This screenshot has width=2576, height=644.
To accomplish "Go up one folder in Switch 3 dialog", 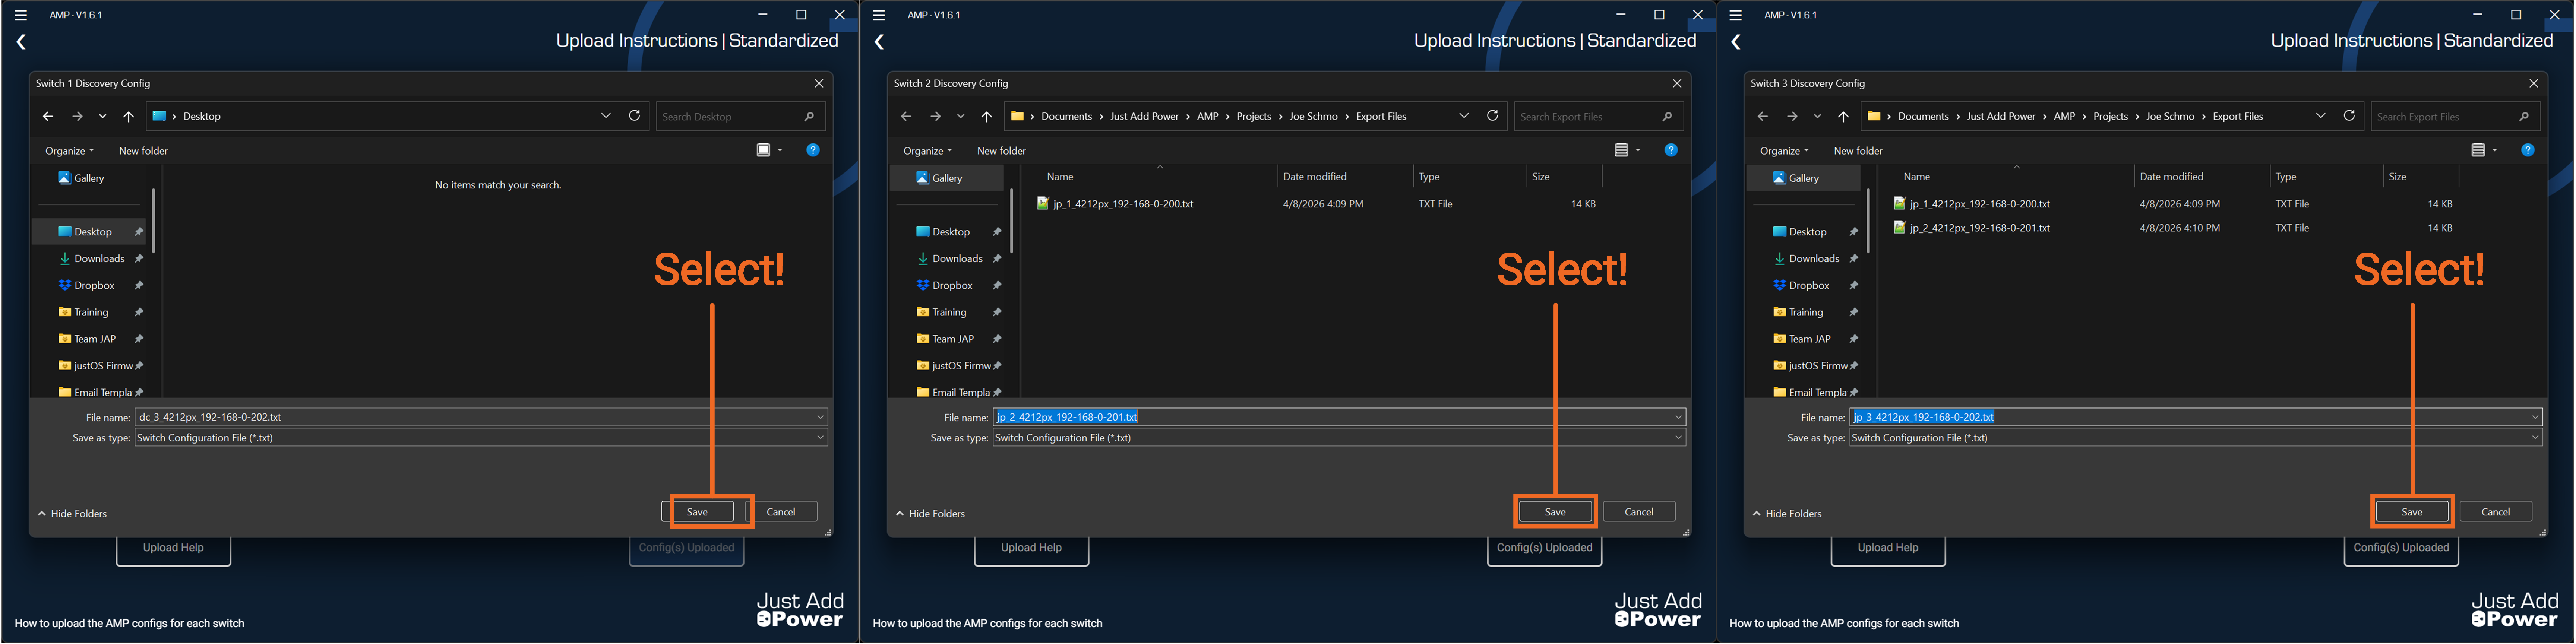I will click(x=1843, y=116).
